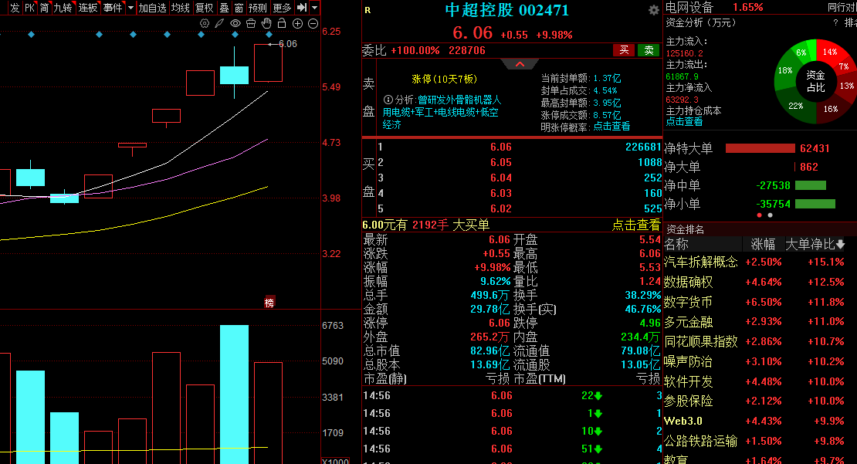Click 加自选 to add watchlist
The image size is (857, 464).
(x=153, y=8)
